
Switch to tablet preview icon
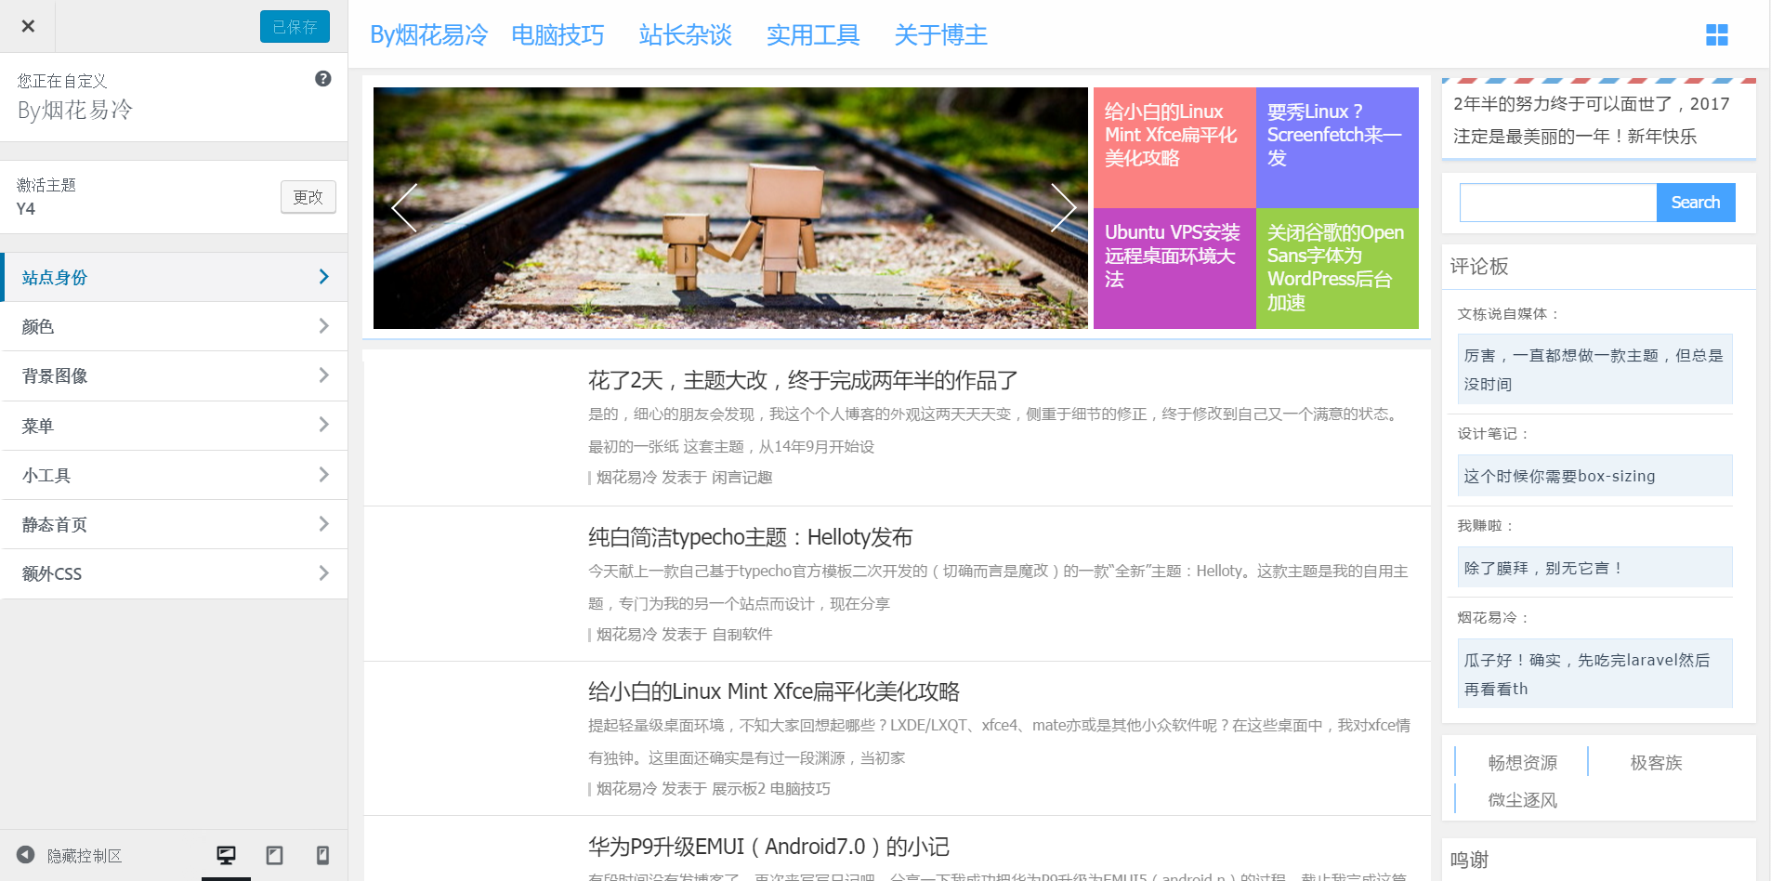click(274, 855)
